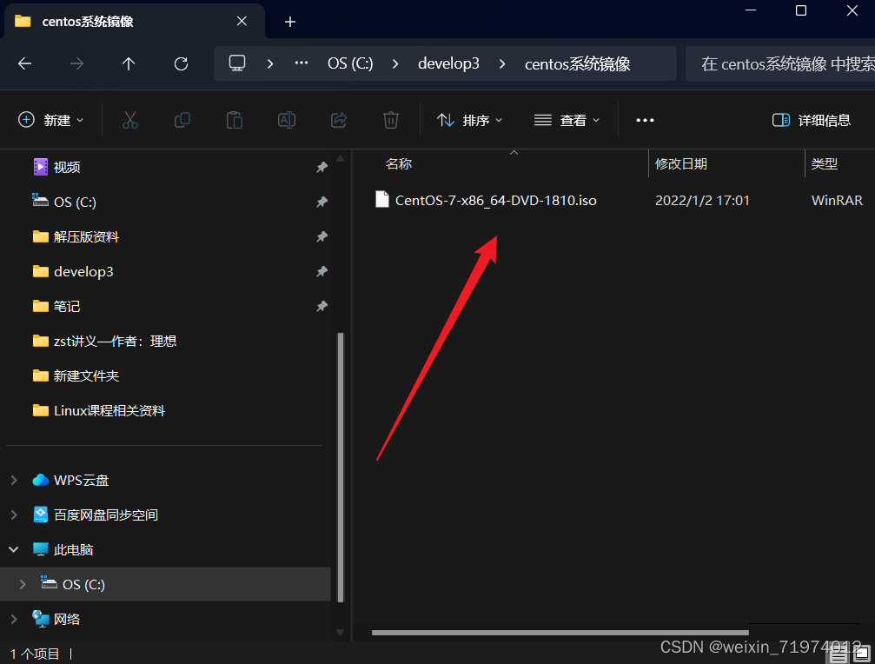Select WPS云盘 in navigation pane

tap(71, 480)
